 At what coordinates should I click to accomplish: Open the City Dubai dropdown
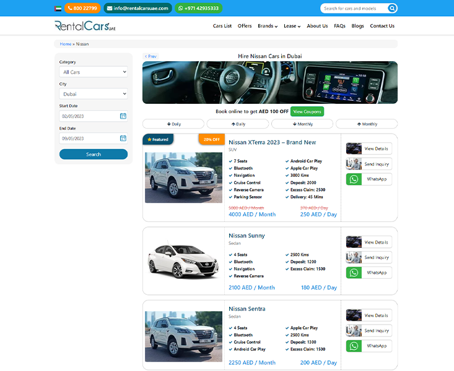[x=94, y=94]
